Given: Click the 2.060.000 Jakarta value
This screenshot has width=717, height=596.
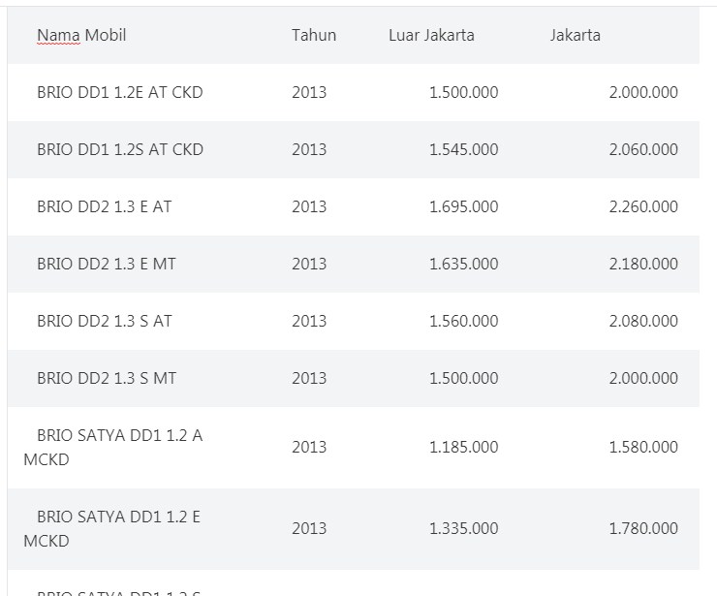Looking at the screenshot, I should (x=643, y=149).
